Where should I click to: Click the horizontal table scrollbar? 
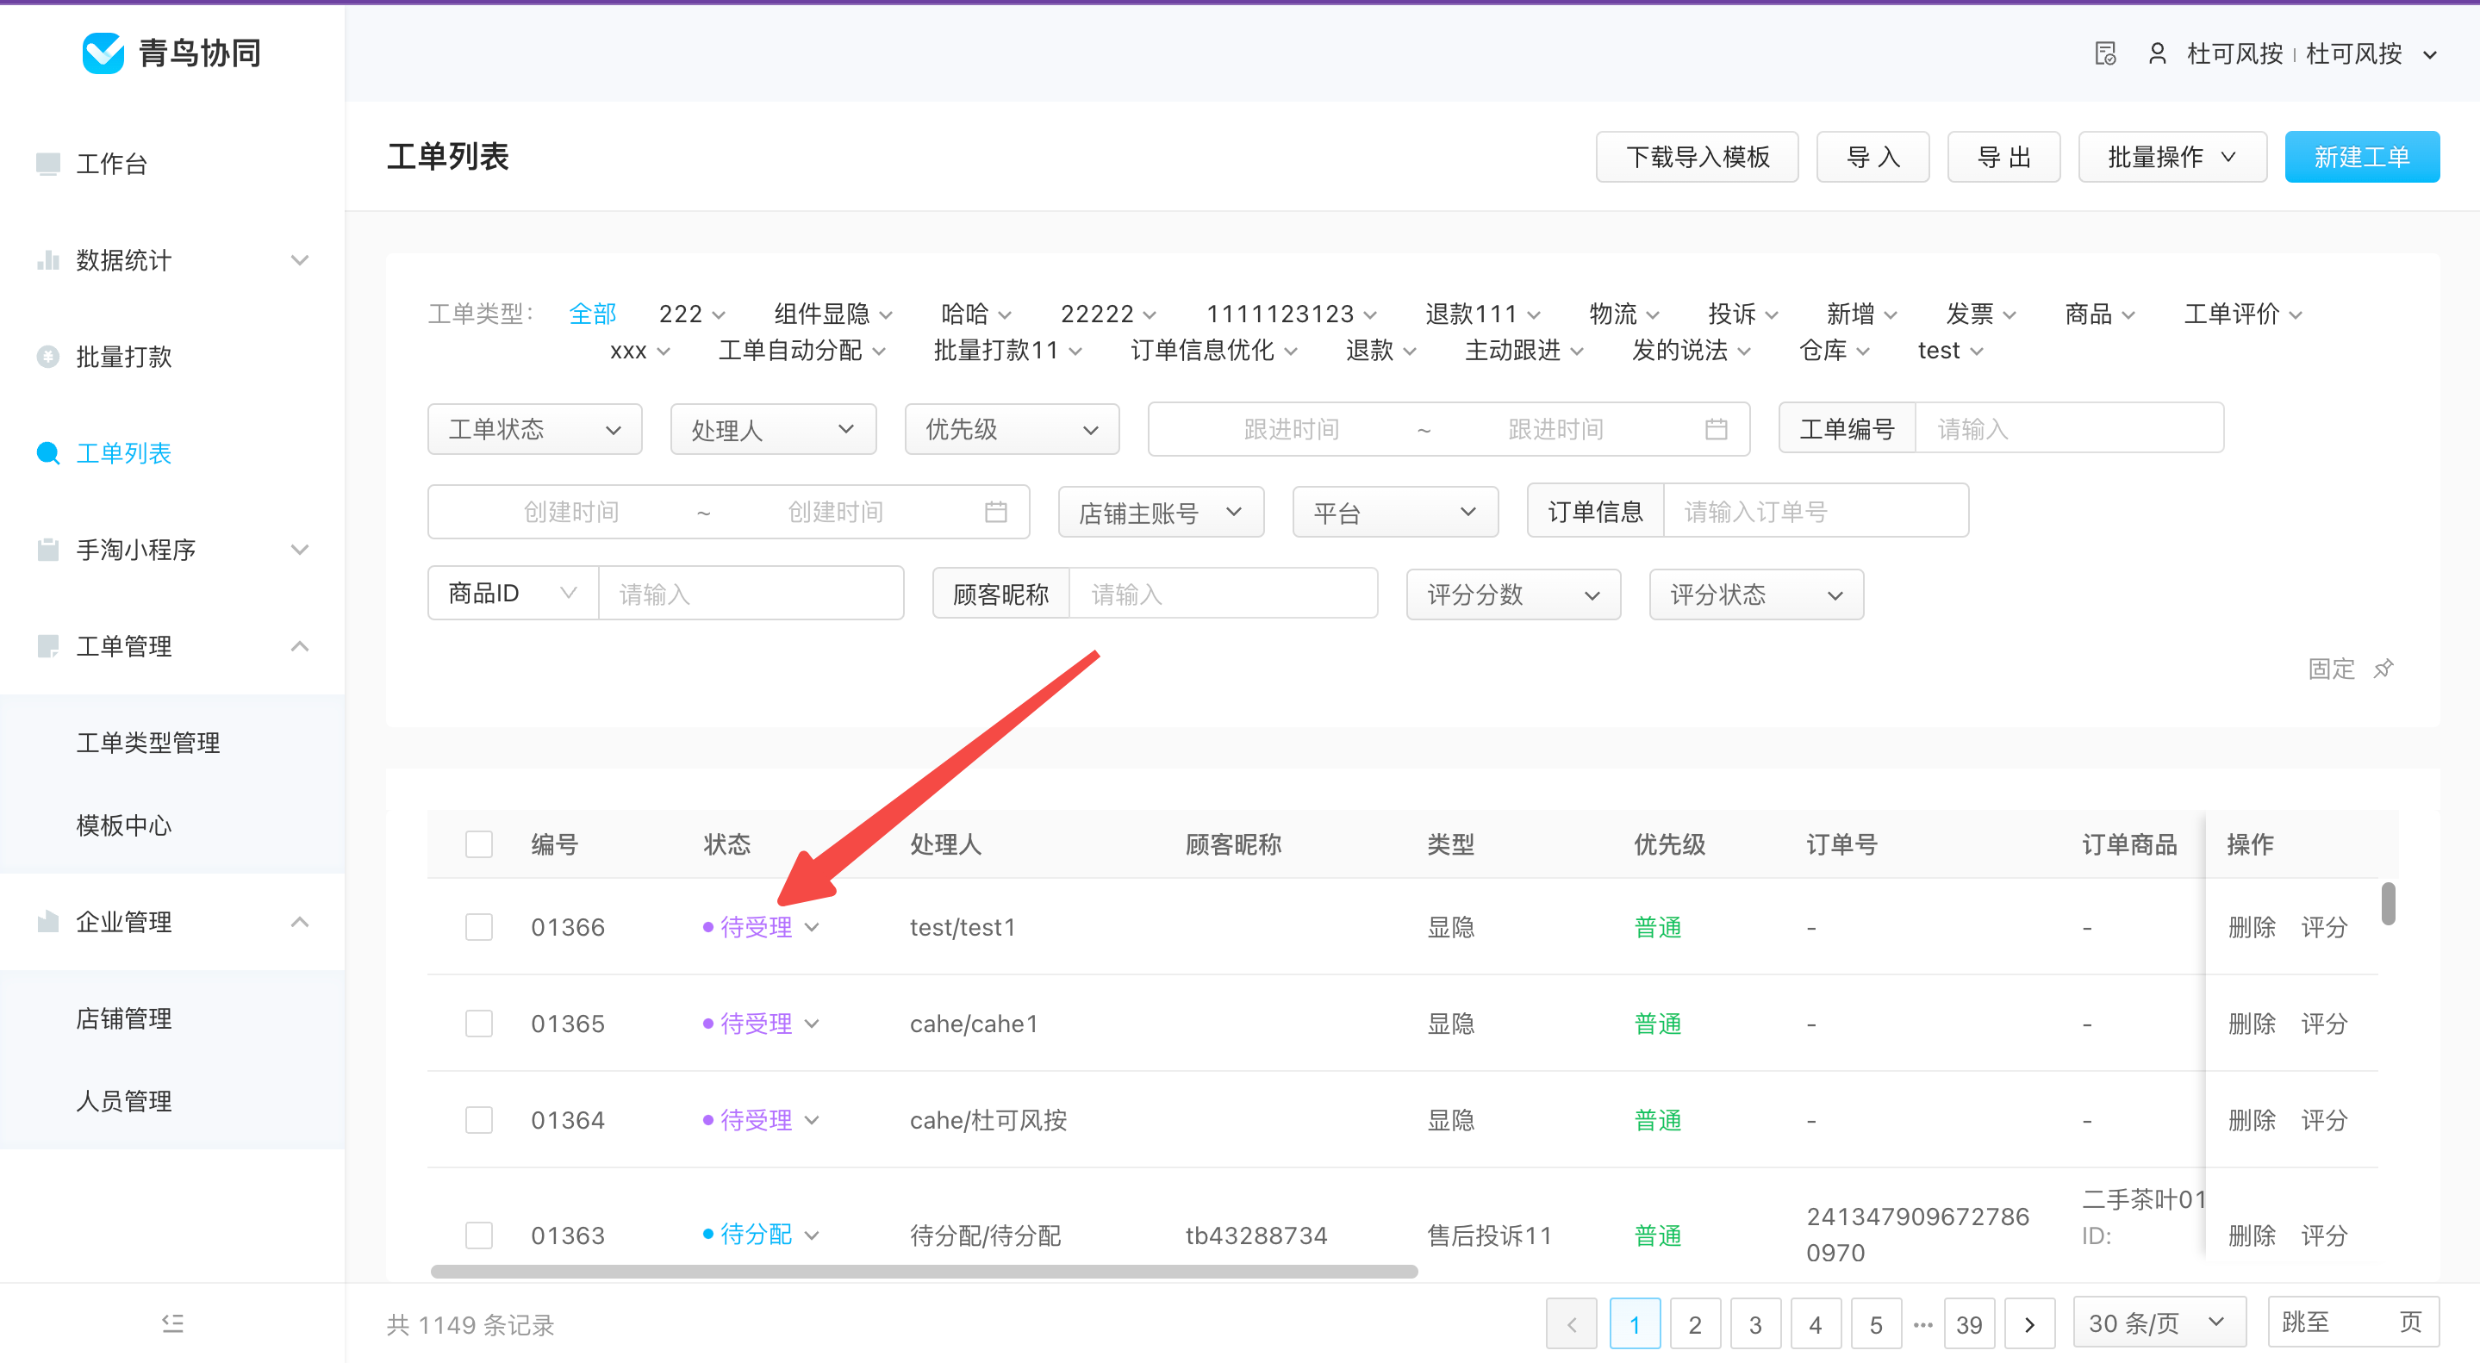[x=925, y=1273]
